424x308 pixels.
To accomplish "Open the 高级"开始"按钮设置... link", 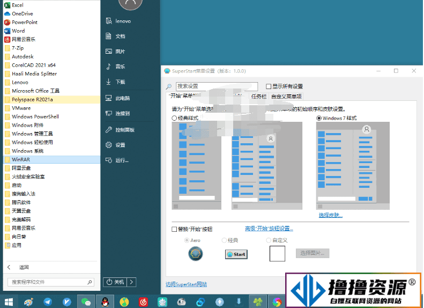I will click(x=269, y=229).
